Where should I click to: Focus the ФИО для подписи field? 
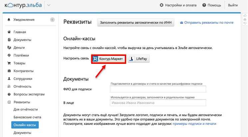tap(158, 89)
